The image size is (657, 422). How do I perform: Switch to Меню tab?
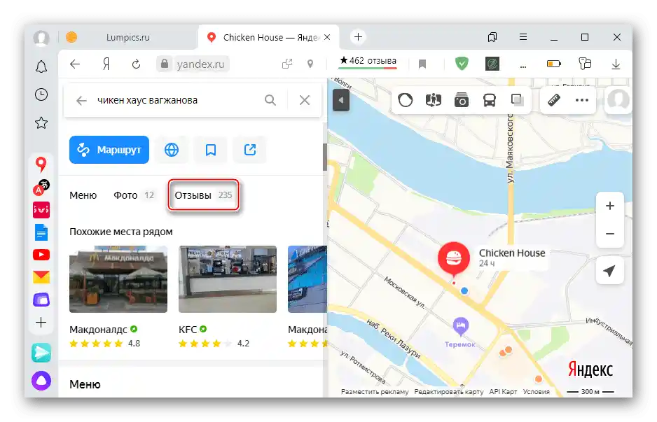pos(83,195)
